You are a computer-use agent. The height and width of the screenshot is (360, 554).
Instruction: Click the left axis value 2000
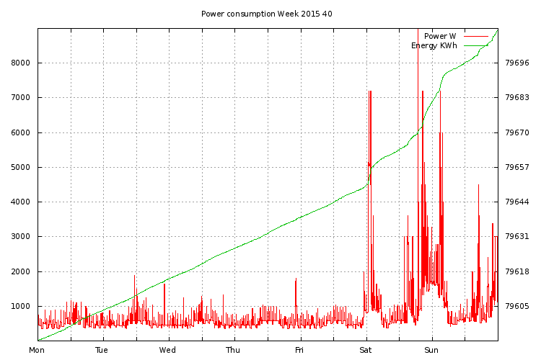coord(20,272)
